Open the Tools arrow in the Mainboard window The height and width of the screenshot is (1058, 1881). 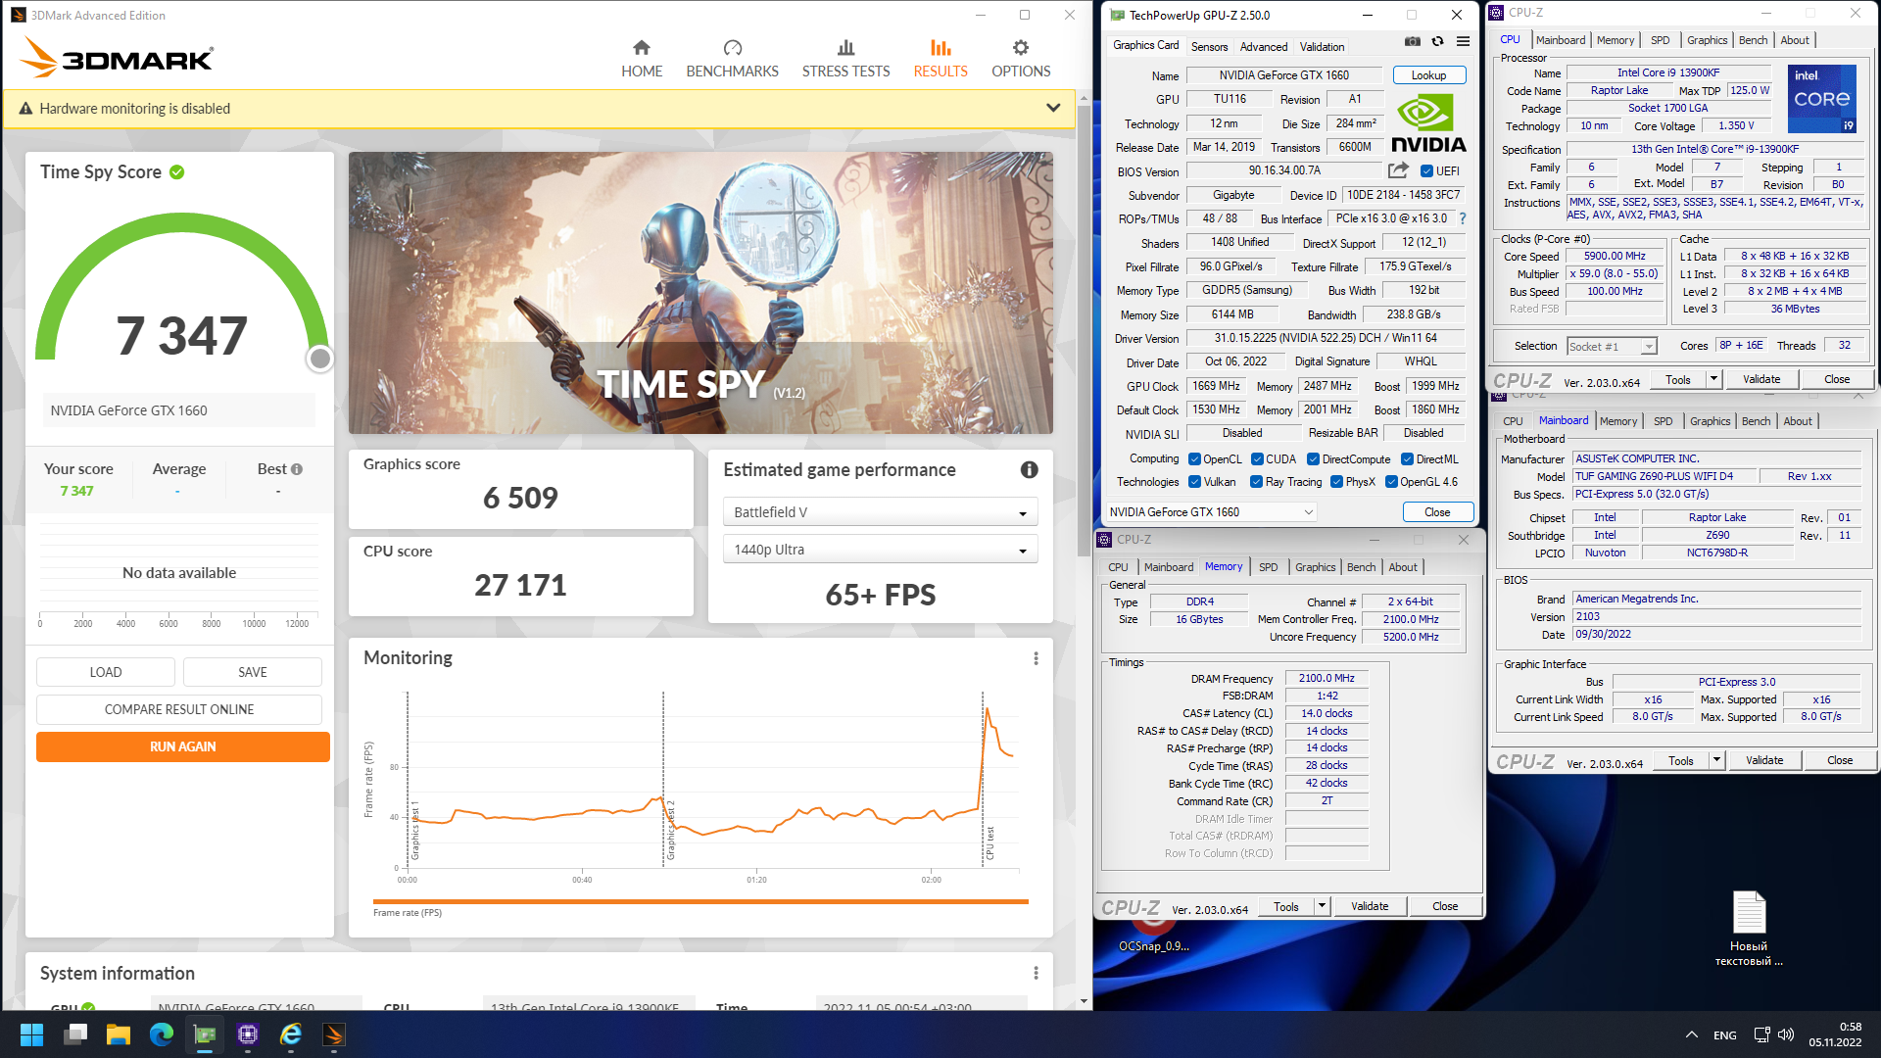(x=1716, y=760)
